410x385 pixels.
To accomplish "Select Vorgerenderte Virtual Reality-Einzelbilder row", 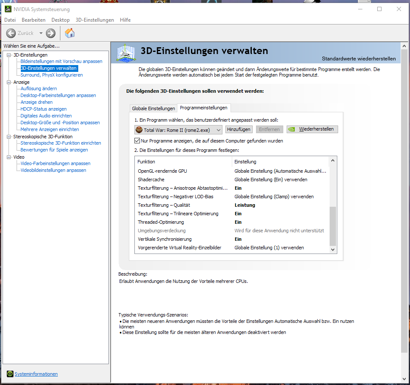I will coord(232,248).
